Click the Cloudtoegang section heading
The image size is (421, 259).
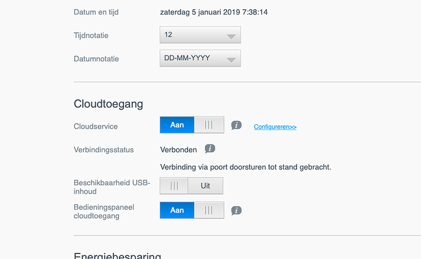108,104
